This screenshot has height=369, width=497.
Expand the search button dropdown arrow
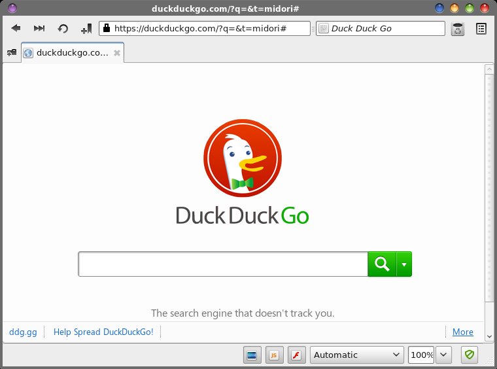click(x=404, y=264)
